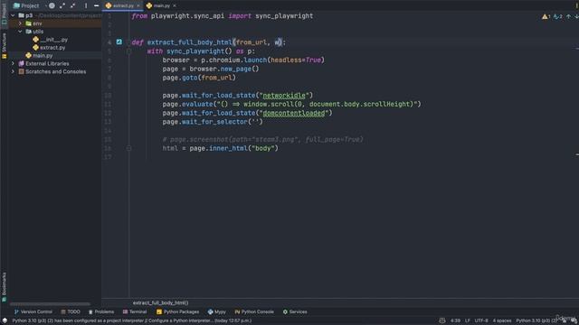579x325 pixels.
Task: Click the "networkidle" string in code
Action: [284, 96]
